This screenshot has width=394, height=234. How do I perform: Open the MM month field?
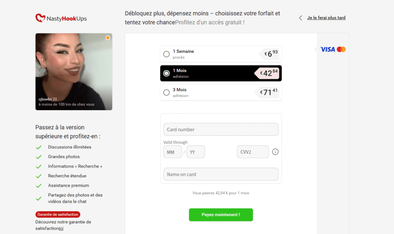(172, 152)
